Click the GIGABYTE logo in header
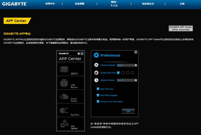The height and width of the screenshot is (135, 201). 15,4
